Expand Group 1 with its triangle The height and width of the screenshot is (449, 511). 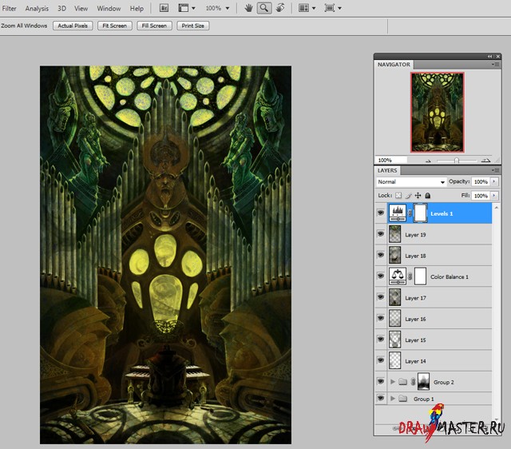(393, 399)
